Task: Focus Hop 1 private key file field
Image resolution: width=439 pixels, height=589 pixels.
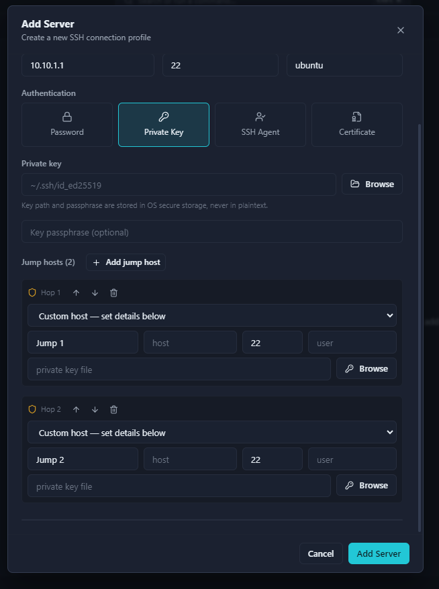Action: pos(179,369)
